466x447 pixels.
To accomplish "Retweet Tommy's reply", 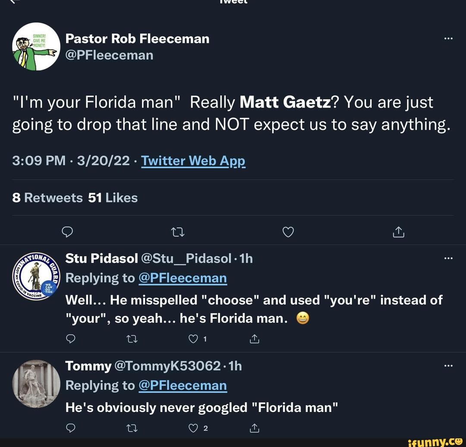I will 132,428.
